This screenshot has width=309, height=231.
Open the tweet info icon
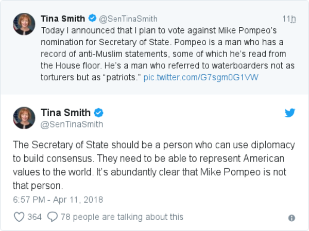tap(291, 218)
